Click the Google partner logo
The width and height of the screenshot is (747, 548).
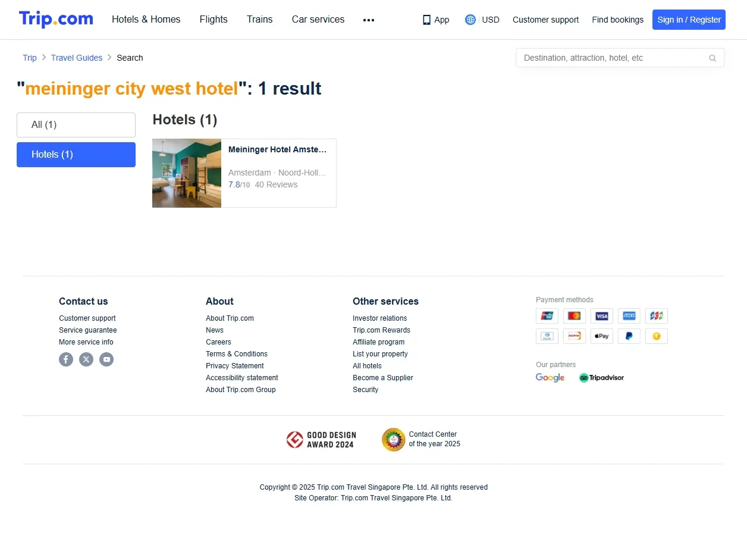(550, 378)
